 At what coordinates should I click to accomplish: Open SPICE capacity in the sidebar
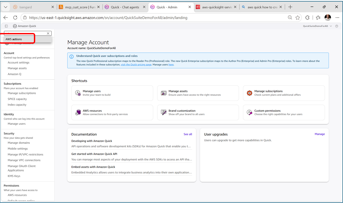coord(17,99)
